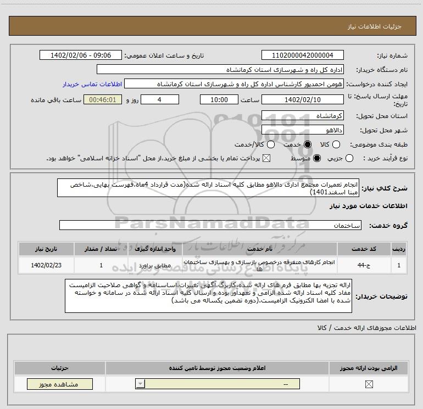Viewport: 423px width, 409px height.
Task: Click the remaining days field showing 4
Action: click(160, 99)
